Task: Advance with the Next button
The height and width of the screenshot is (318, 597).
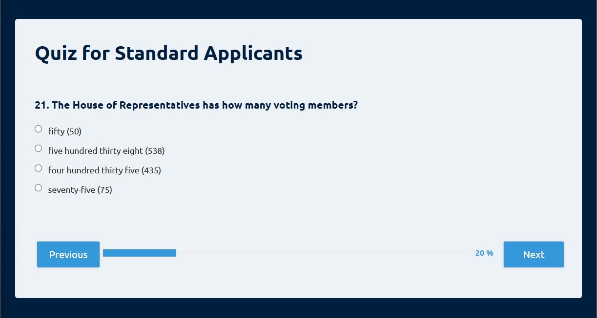Action: click(x=534, y=254)
